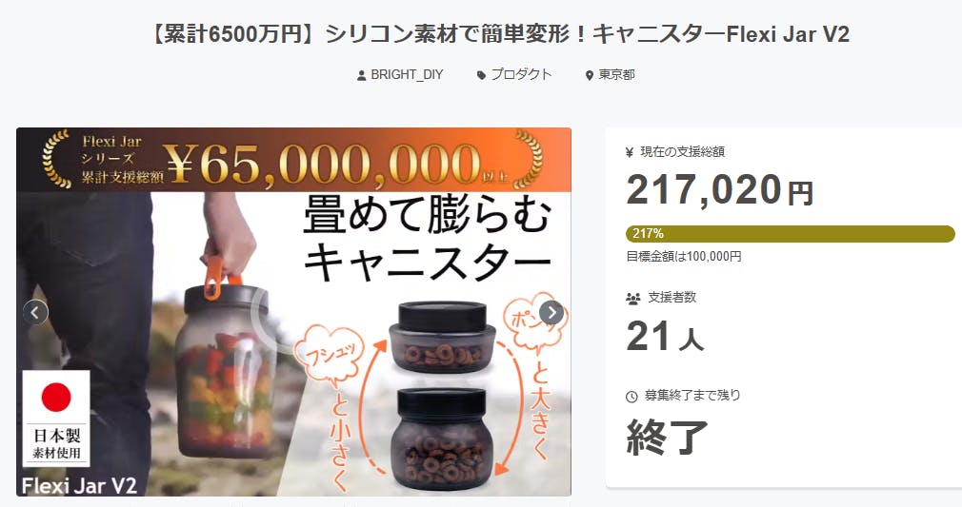Click the supporters group icon beside 支援者数
Image resolution: width=962 pixels, height=507 pixels.
click(632, 299)
